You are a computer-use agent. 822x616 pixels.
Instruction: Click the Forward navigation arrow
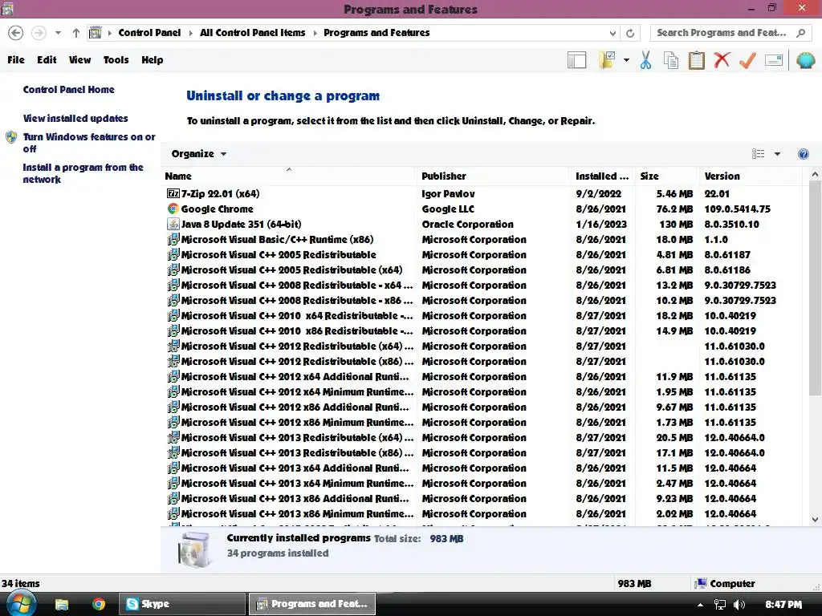[39, 33]
